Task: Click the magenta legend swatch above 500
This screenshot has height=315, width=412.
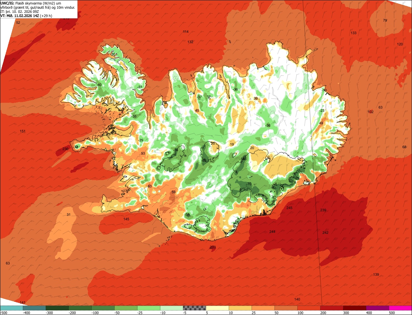Action: point(400,308)
